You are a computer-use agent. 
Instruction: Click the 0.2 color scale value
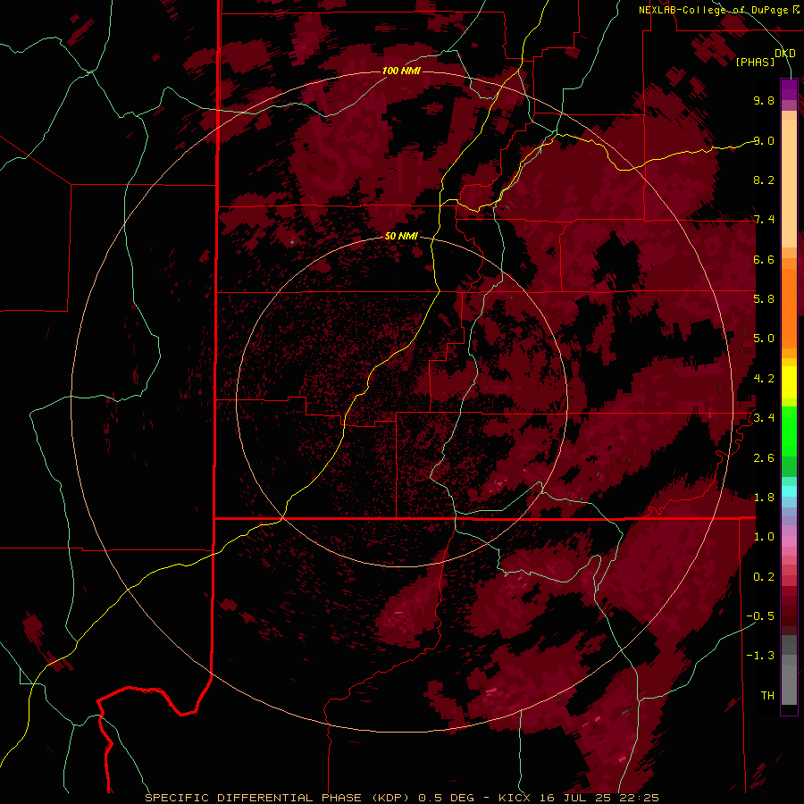(x=764, y=577)
